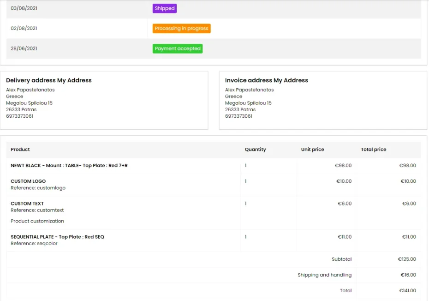
Task: Click the €141.00 order total
Action: pyautogui.click(x=407, y=290)
